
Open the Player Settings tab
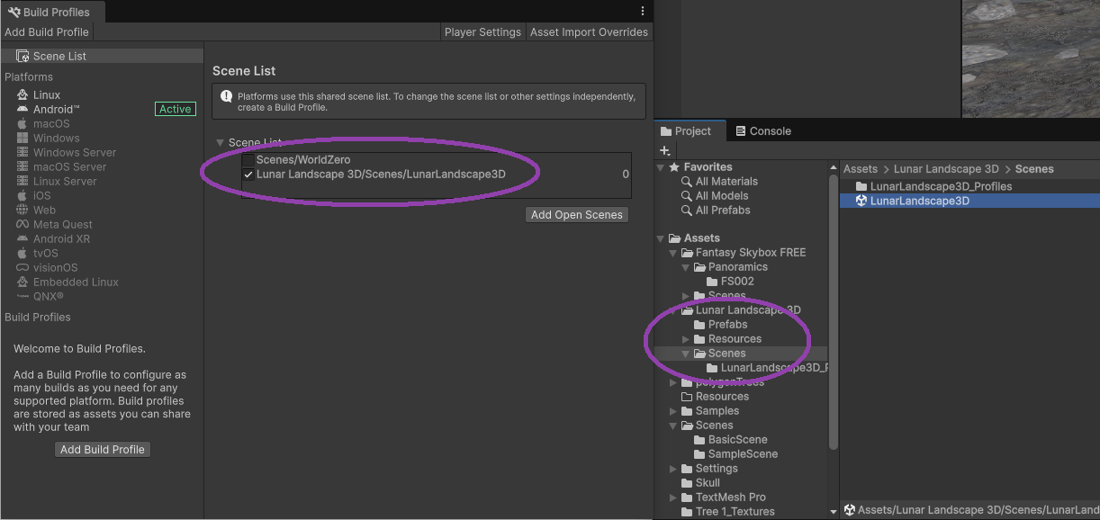(x=482, y=31)
